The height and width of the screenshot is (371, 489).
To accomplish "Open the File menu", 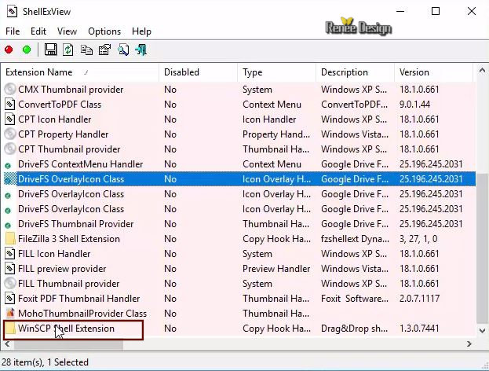I will click(x=13, y=31).
